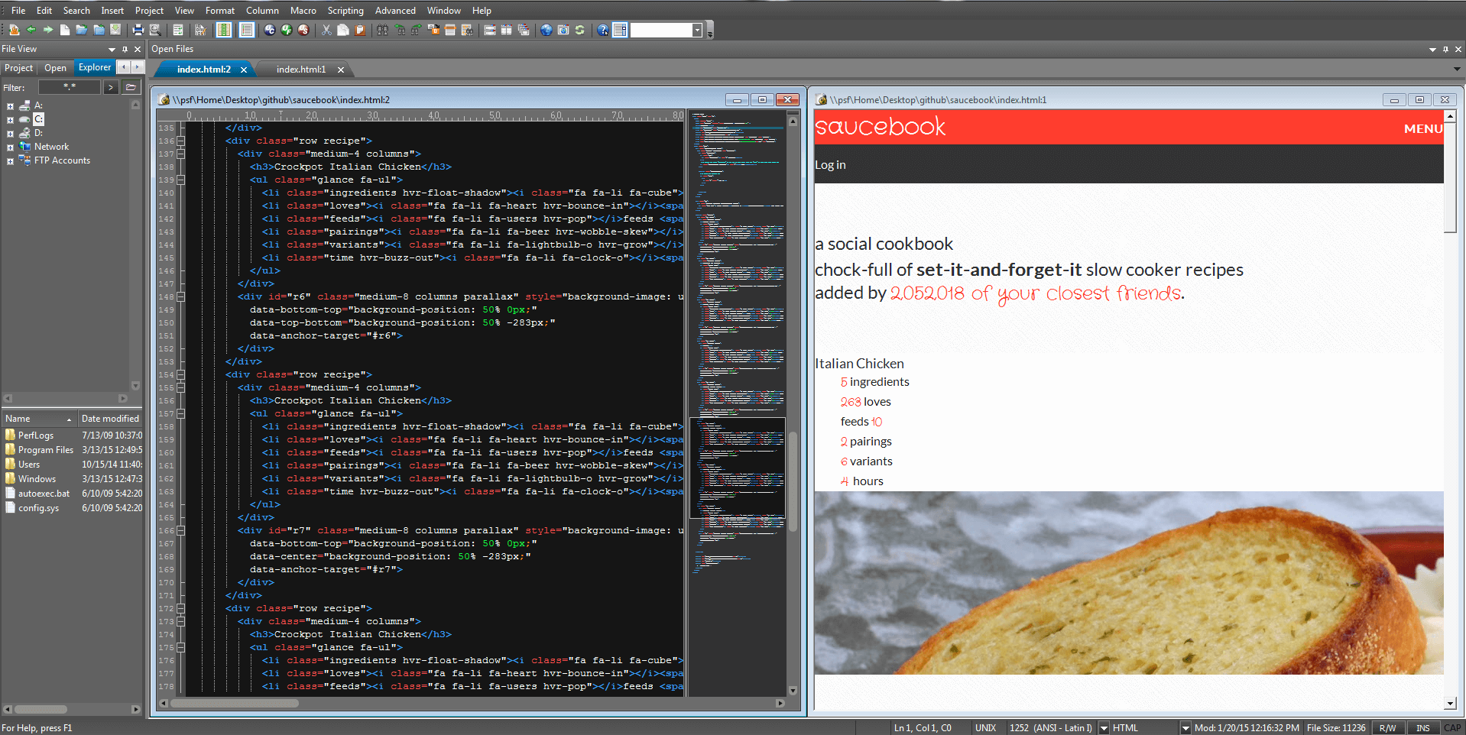Toggle R/W read-write status indicator
1466x735 pixels.
[x=1387, y=728]
